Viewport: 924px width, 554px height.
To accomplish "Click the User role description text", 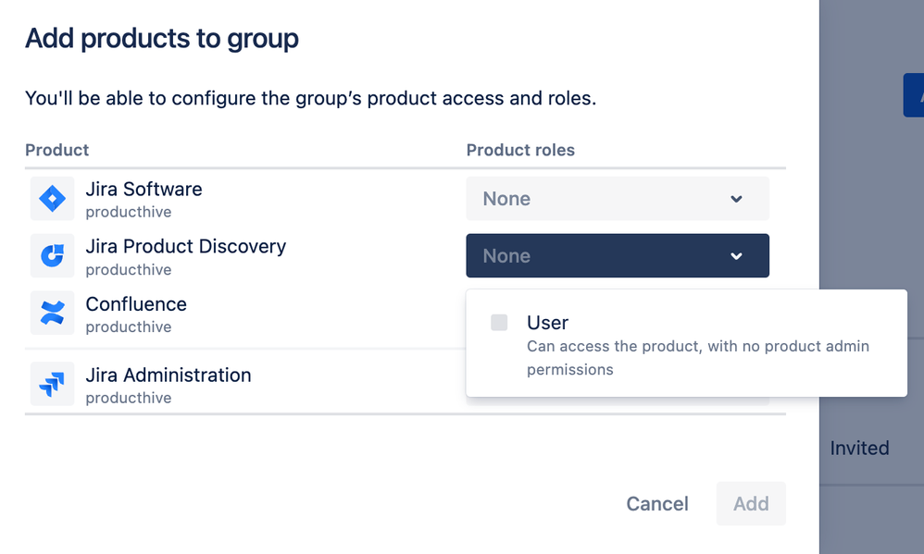I will [698, 357].
